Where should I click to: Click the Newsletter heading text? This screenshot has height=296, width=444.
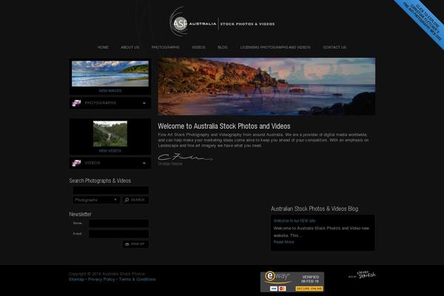click(x=80, y=215)
